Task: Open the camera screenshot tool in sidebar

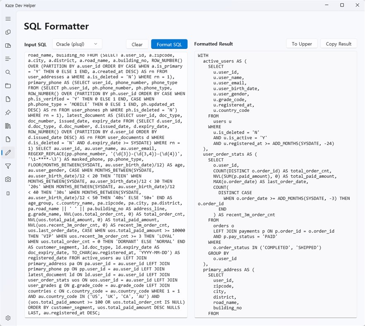Action: pos(8,179)
